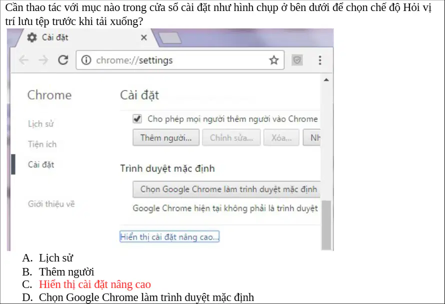This screenshot has width=445, height=304.
Task: Click Chọn Google Chrome làm trình duyệt mặc định
Action: click(227, 189)
